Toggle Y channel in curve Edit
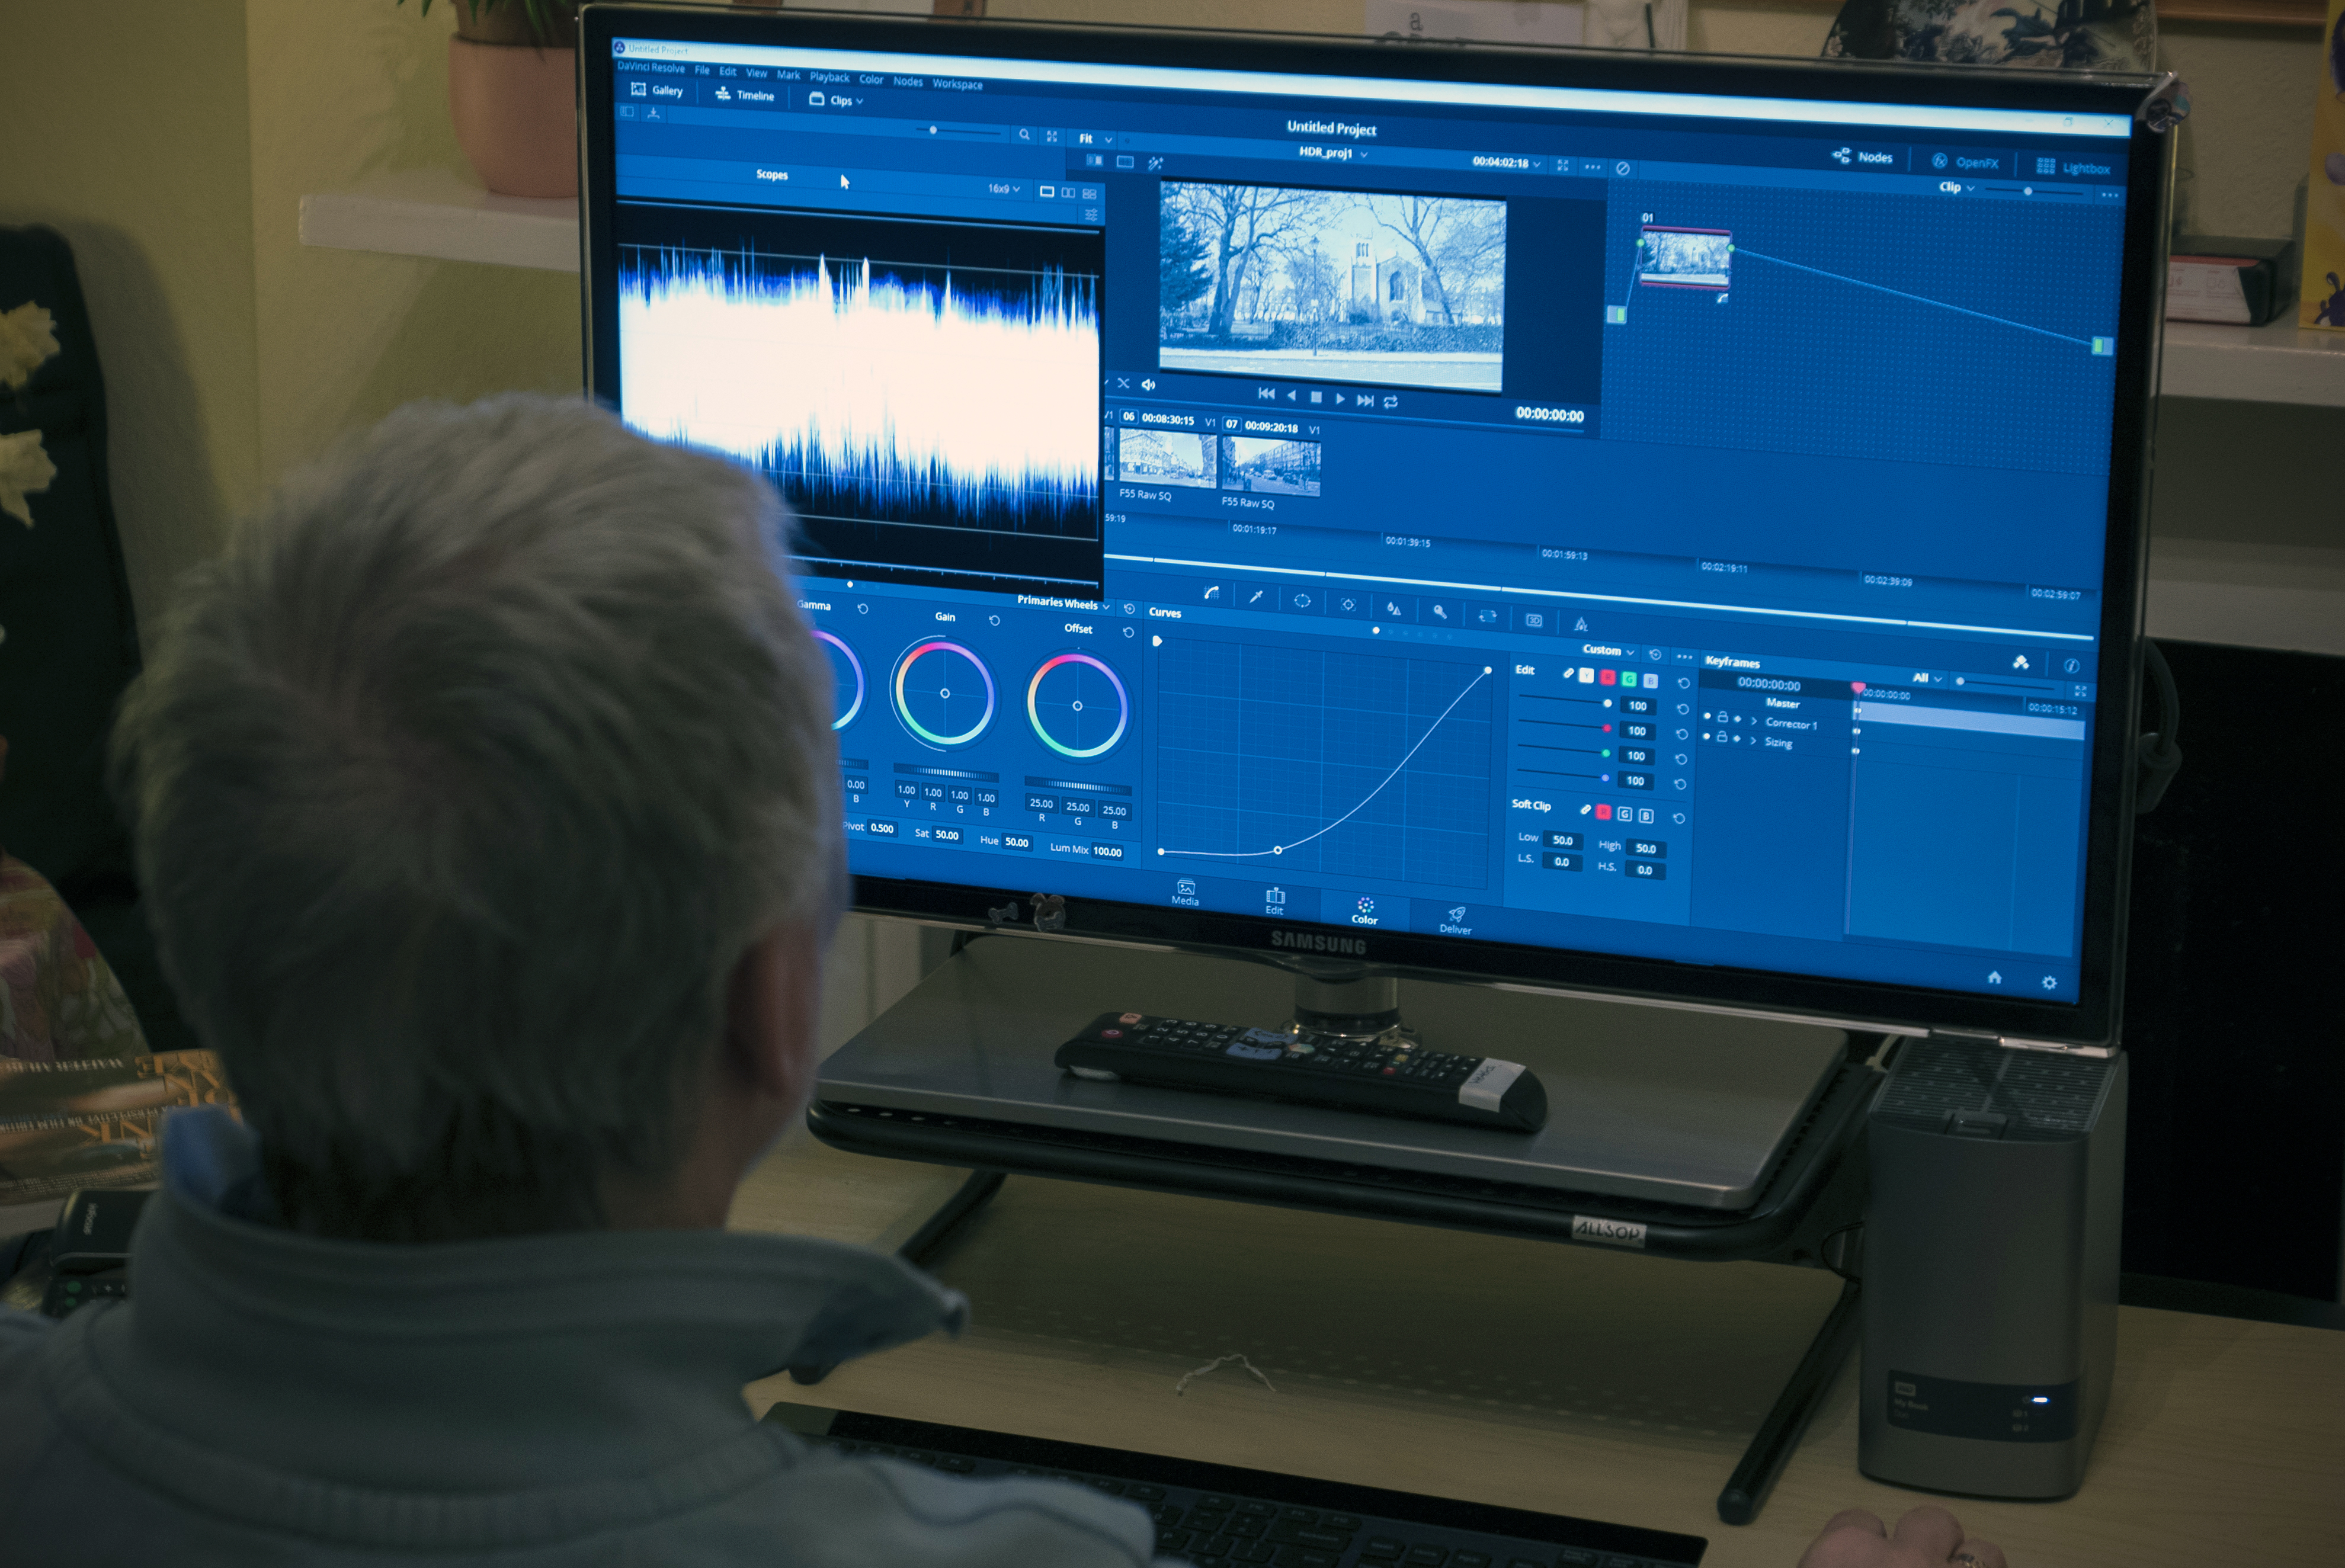This screenshot has height=1568, width=2345. tap(1586, 676)
